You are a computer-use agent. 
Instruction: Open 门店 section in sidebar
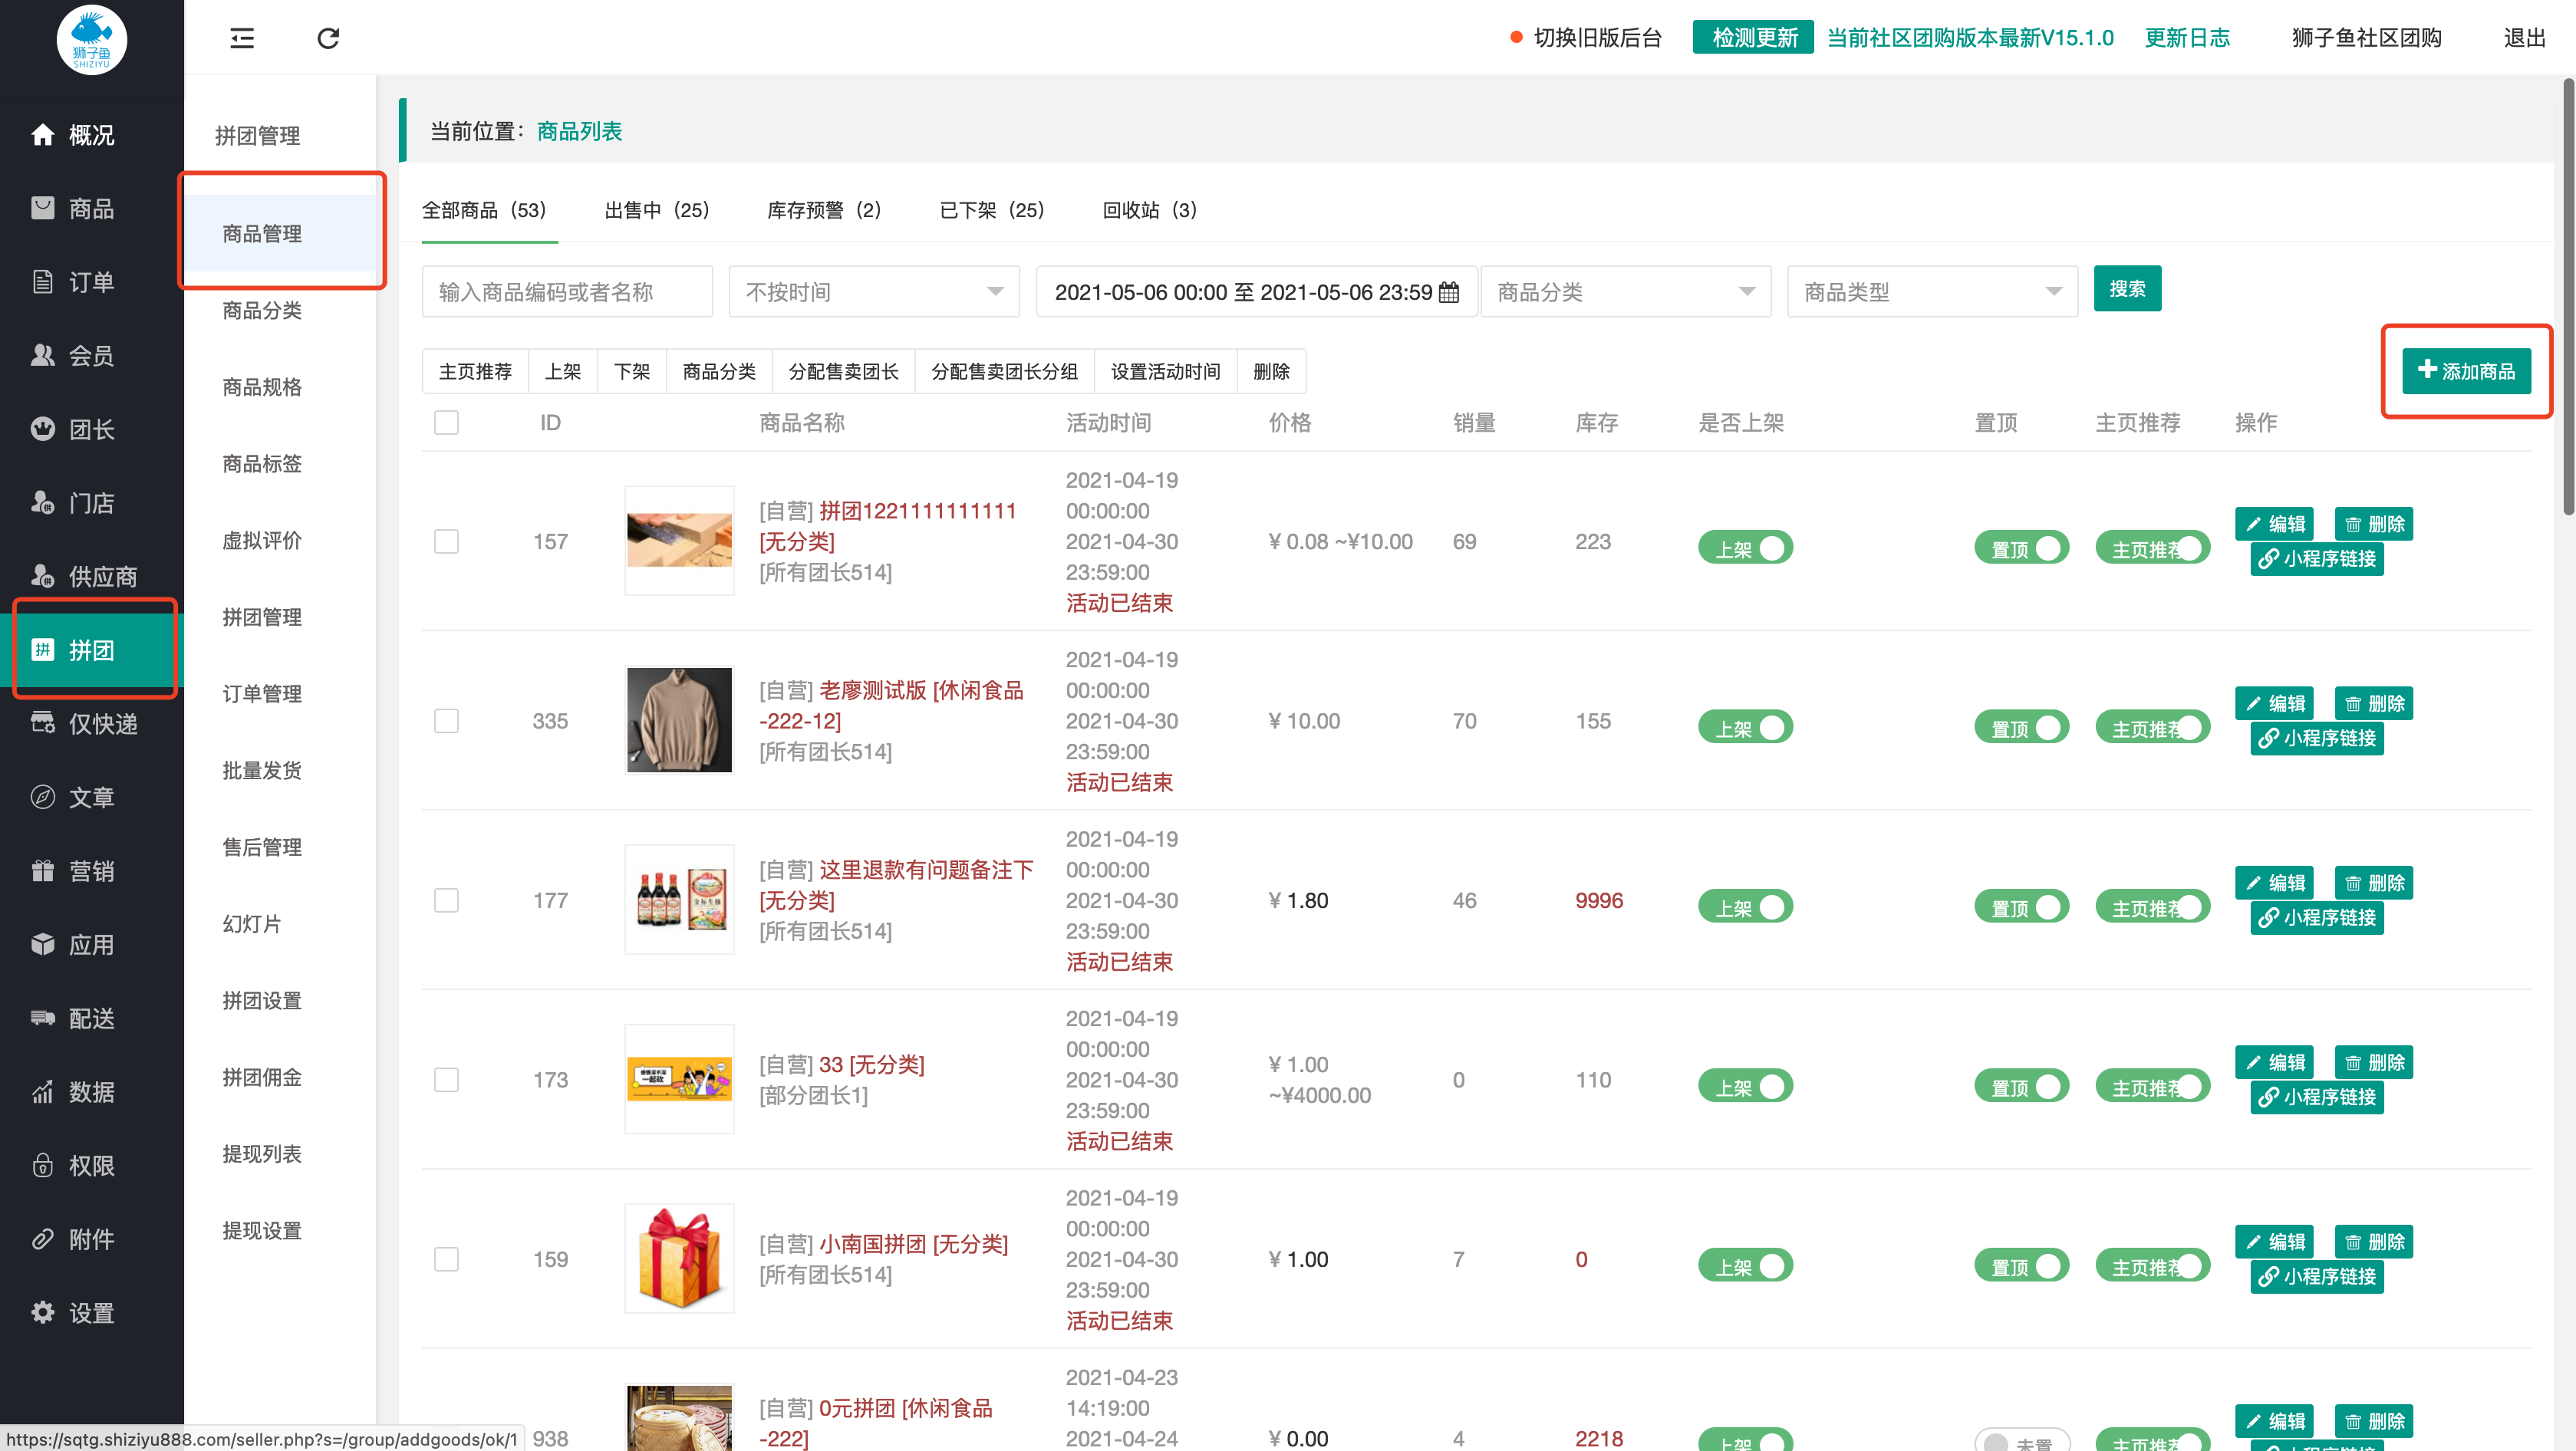(91, 502)
